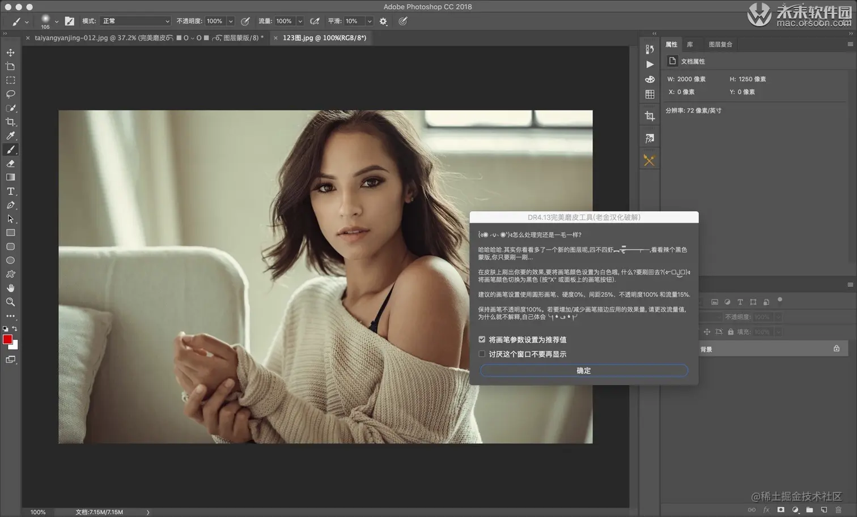This screenshot has width=857, height=517.
Task: Check 讨厌这个窗口不要再显示 checkbox
Action: 482,354
